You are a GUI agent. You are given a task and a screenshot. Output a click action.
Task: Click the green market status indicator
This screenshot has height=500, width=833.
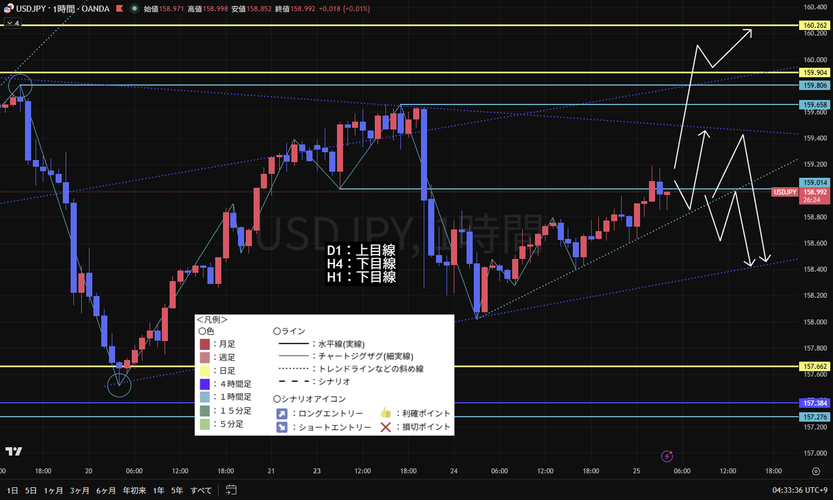134,8
